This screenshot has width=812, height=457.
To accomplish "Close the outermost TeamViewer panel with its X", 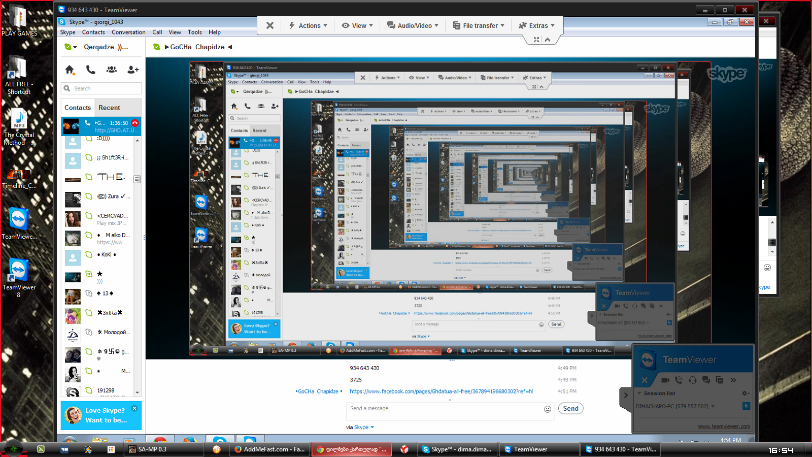I will (x=645, y=380).
